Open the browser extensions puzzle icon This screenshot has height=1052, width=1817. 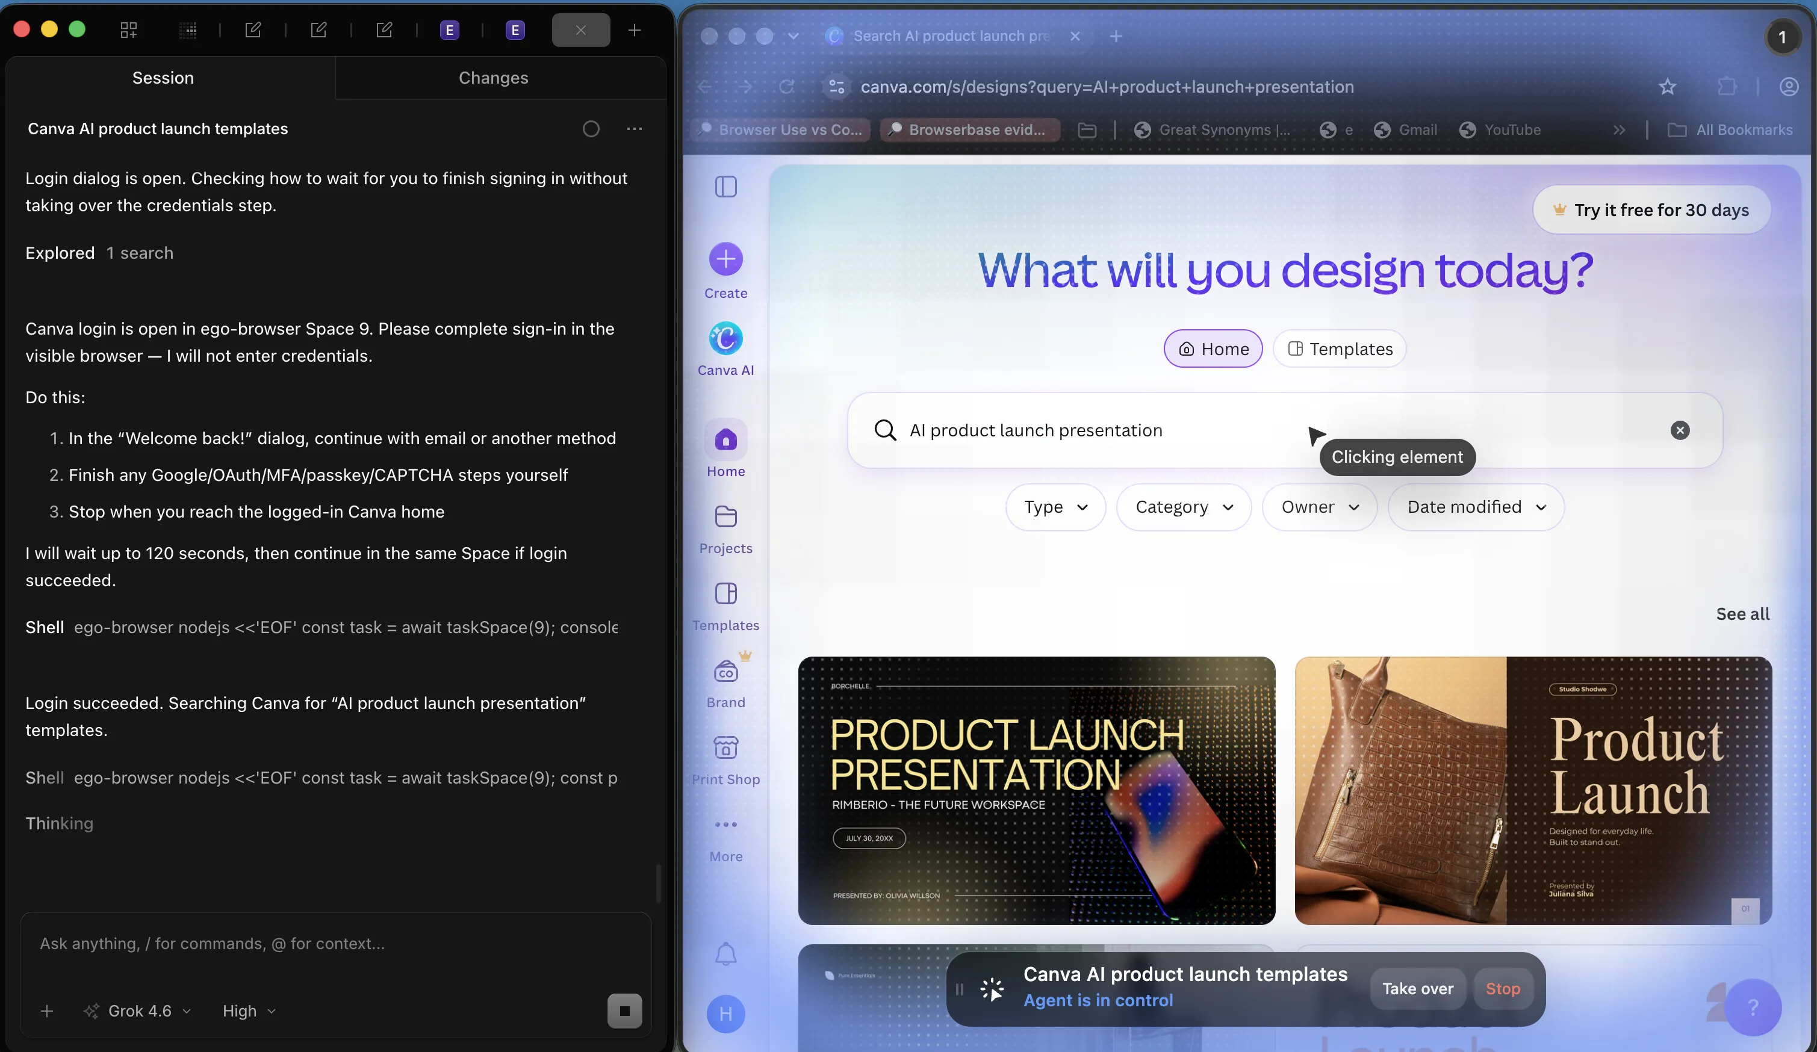coord(1726,87)
